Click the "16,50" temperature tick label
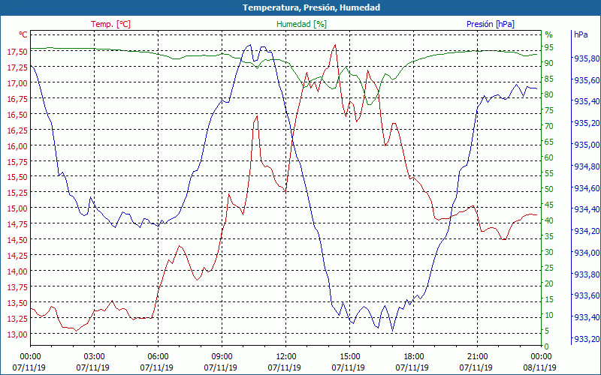The height and width of the screenshot is (375, 601). click(17, 115)
